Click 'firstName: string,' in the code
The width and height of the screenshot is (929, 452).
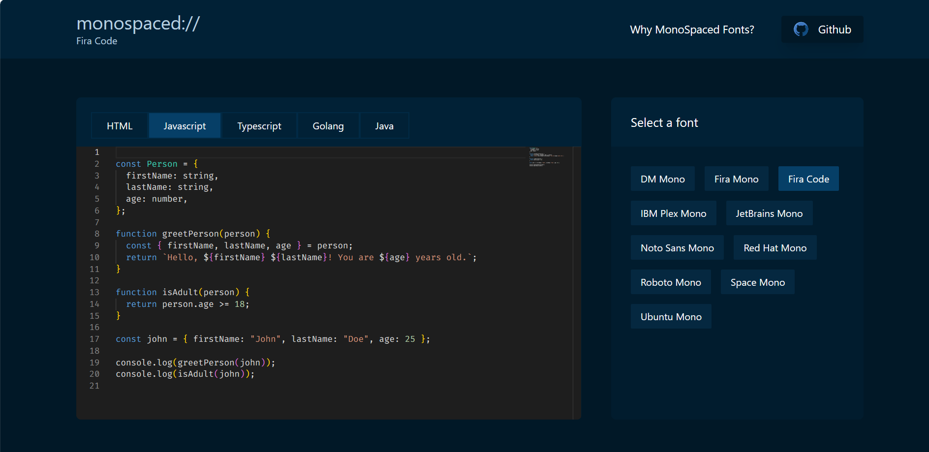(172, 176)
